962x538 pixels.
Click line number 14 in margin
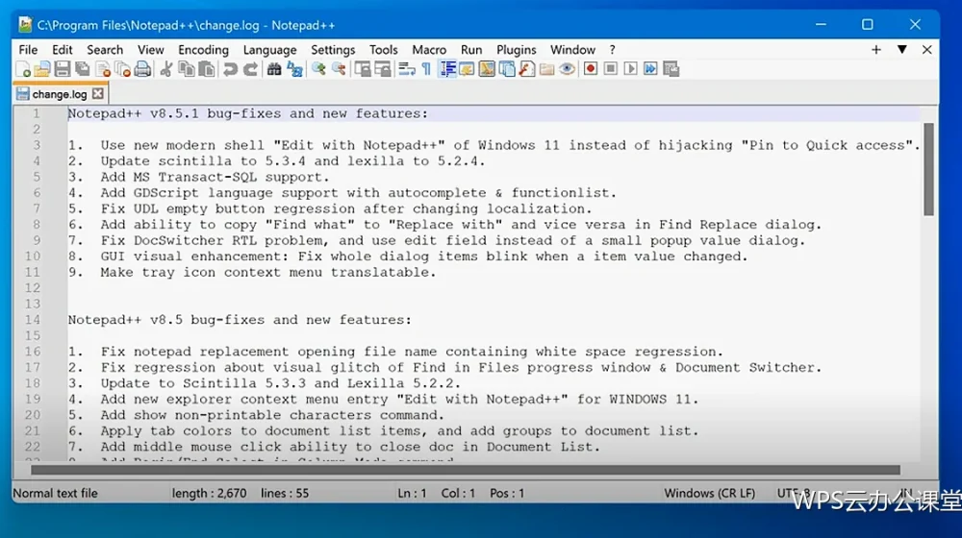[x=33, y=320]
